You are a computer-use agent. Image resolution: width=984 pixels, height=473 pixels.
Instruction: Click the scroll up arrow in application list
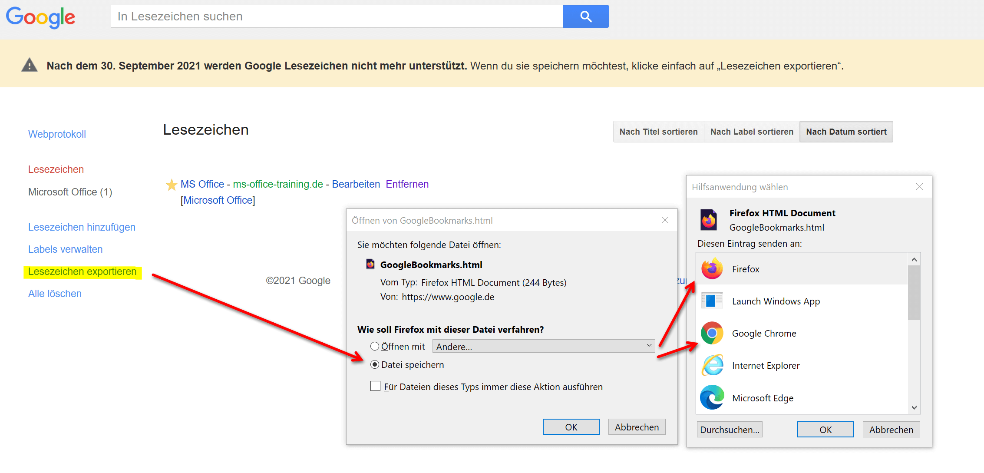(x=914, y=259)
